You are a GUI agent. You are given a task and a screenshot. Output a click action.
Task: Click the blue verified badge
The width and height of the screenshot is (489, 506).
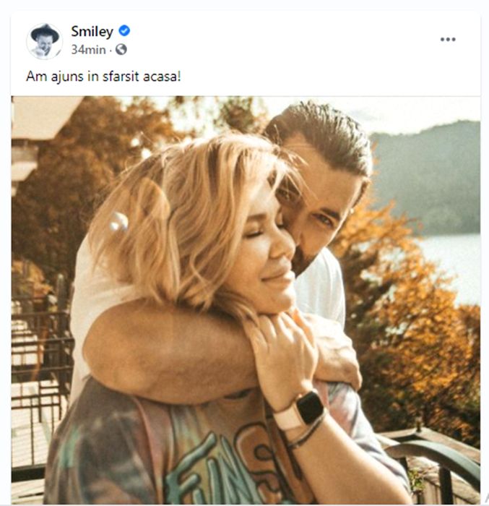click(x=124, y=31)
